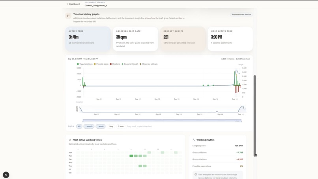Click the Gross additions value +7,769

coord(239,153)
